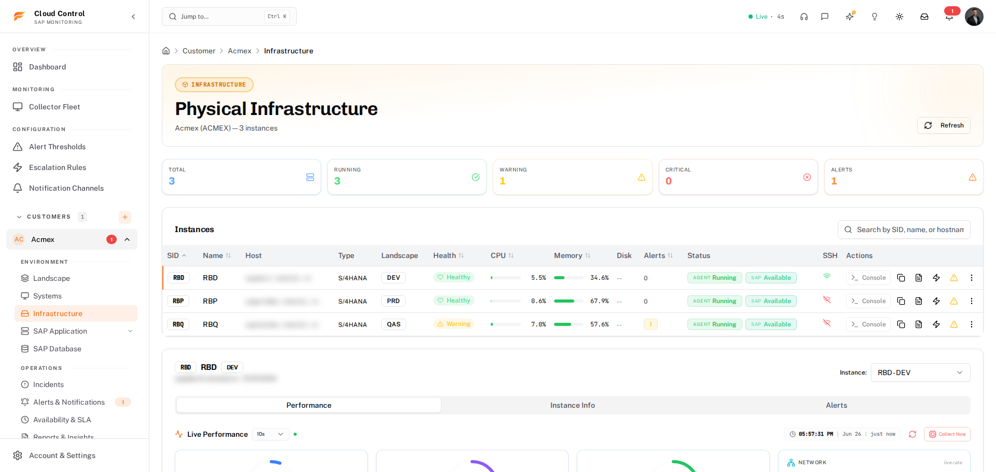Open document icon in RBP row
The width and height of the screenshot is (996, 472).
(919, 301)
